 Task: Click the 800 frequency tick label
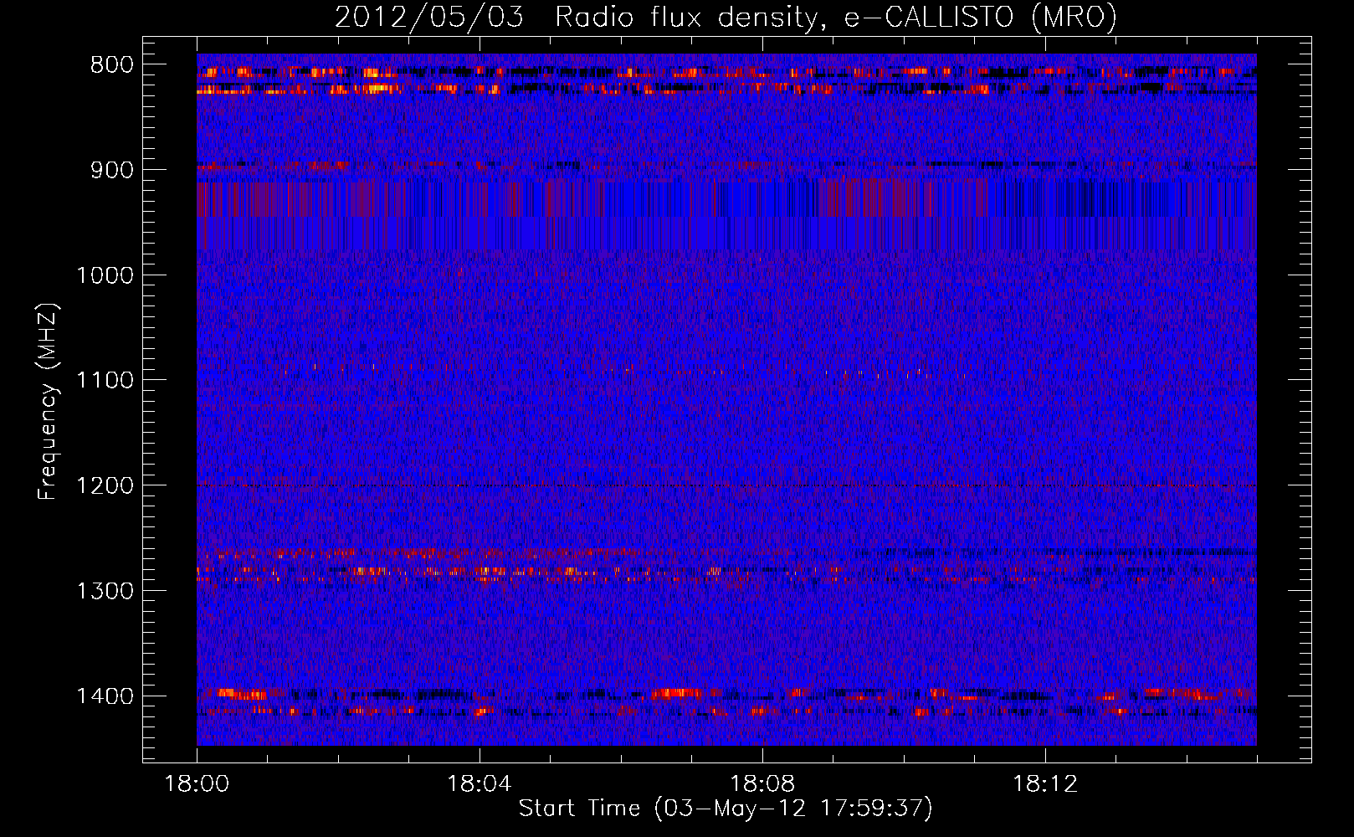pyautogui.click(x=112, y=65)
